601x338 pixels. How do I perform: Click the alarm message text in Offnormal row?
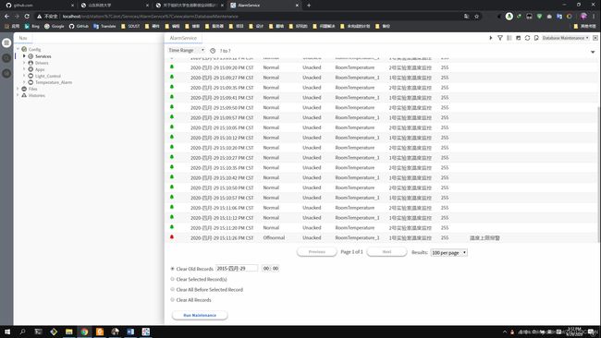click(x=484, y=237)
